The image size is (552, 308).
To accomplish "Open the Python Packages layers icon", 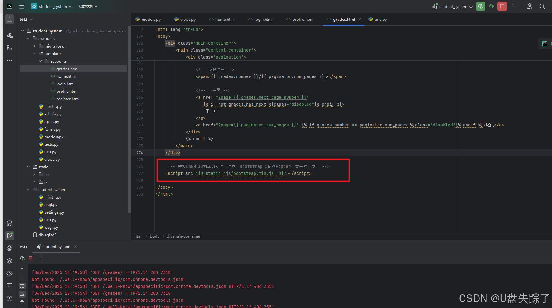I will tap(9, 261).
